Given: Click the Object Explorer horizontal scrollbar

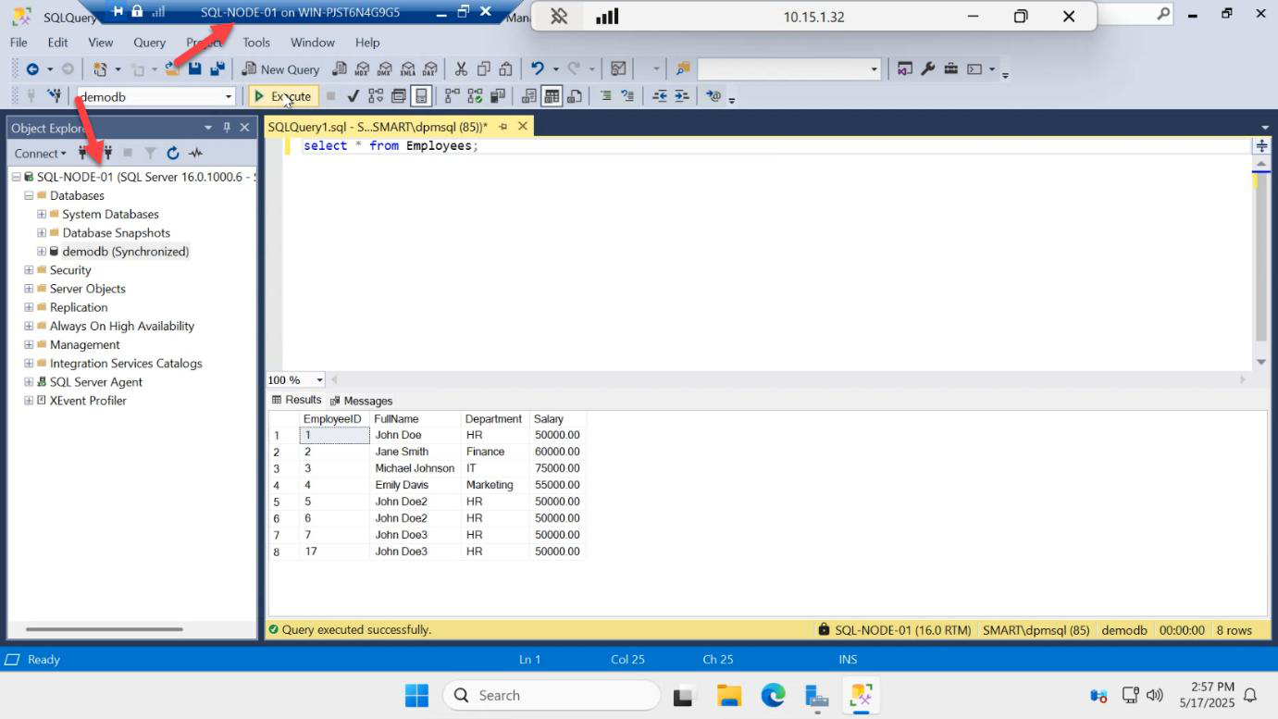Looking at the screenshot, I should tap(105, 629).
